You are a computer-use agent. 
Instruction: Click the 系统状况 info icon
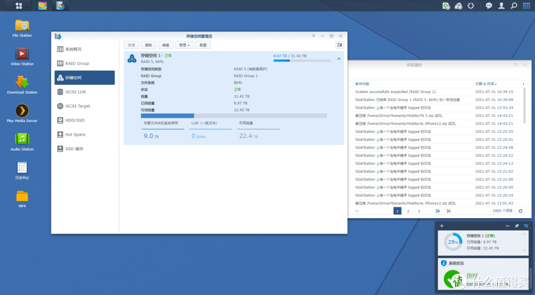click(443, 263)
